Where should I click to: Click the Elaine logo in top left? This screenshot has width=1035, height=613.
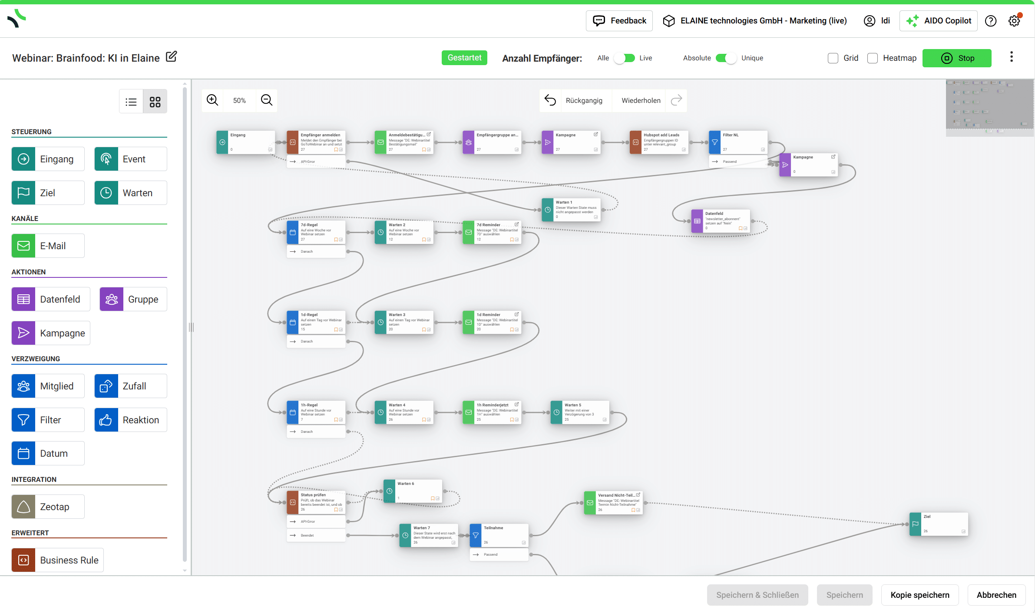click(17, 18)
